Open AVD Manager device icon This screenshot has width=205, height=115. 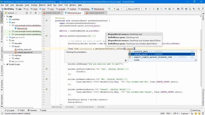tap(190, 9)
